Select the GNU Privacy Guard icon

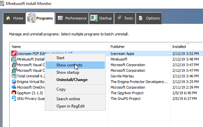(14, 99)
